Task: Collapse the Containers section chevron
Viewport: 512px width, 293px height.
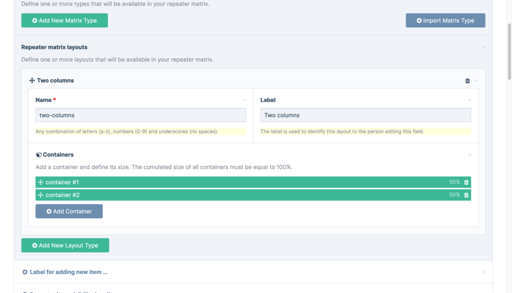Action: pyautogui.click(x=469, y=155)
